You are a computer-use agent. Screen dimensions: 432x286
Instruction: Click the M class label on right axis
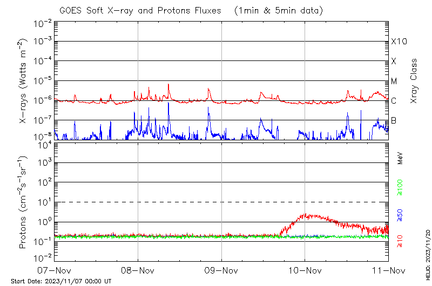pyautogui.click(x=394, y=81)
